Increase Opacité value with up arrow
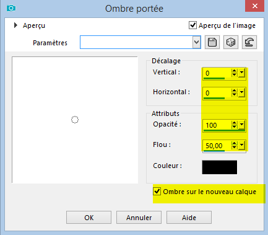The image size is (268, 235). [235, 123]
